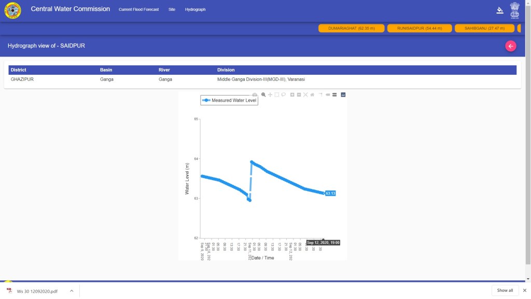Click the pink back arrow button

point(511,46)
